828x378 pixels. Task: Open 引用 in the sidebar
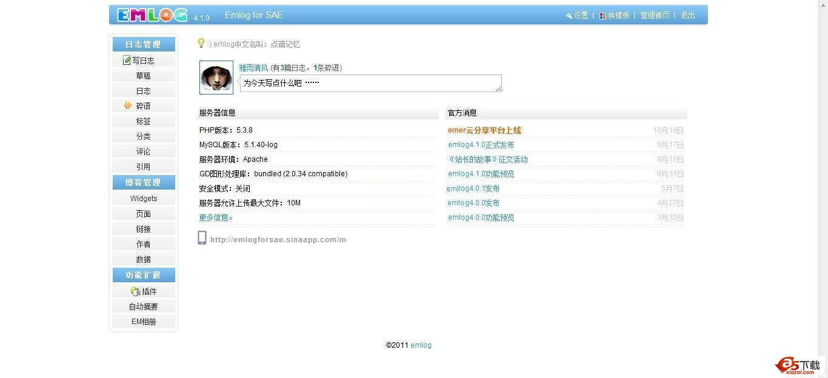click(144, 167)
